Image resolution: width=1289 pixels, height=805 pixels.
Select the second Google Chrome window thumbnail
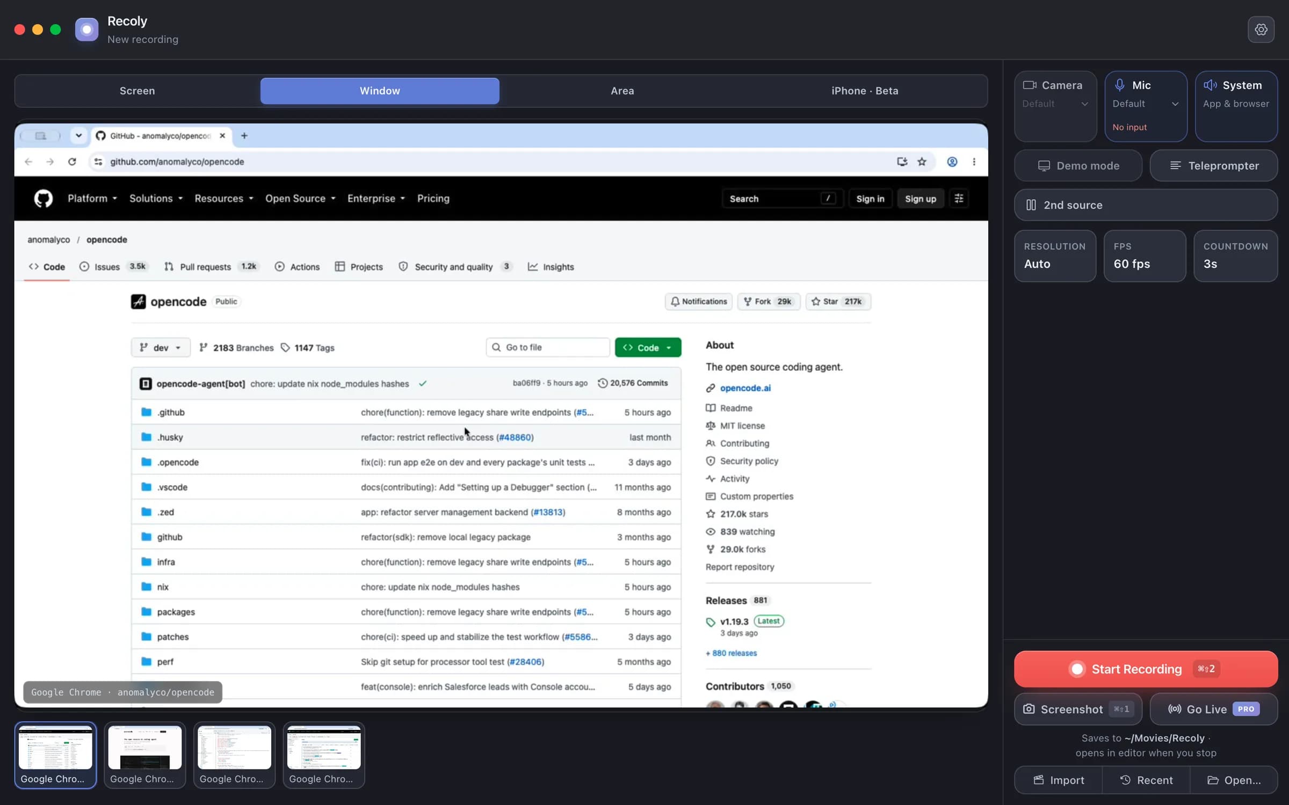144,755
